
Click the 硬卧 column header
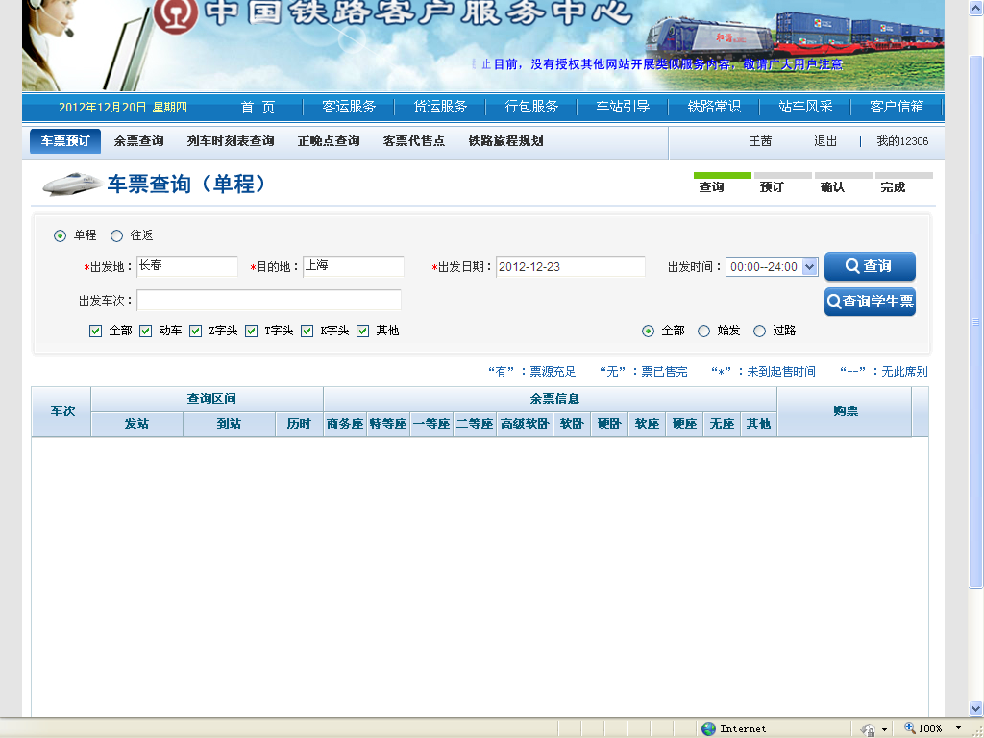coord(609,424)
